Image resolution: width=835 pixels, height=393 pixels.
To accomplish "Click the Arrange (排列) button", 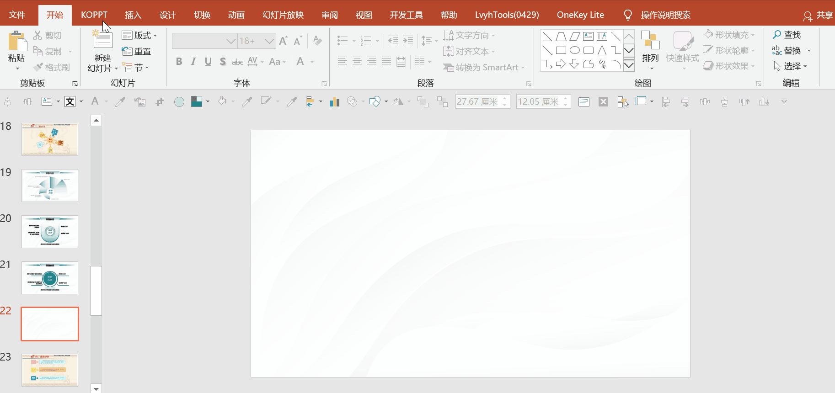I will 650,50.
